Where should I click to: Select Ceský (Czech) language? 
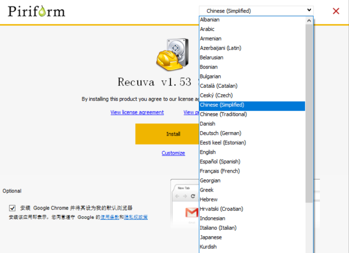[252, 95]
